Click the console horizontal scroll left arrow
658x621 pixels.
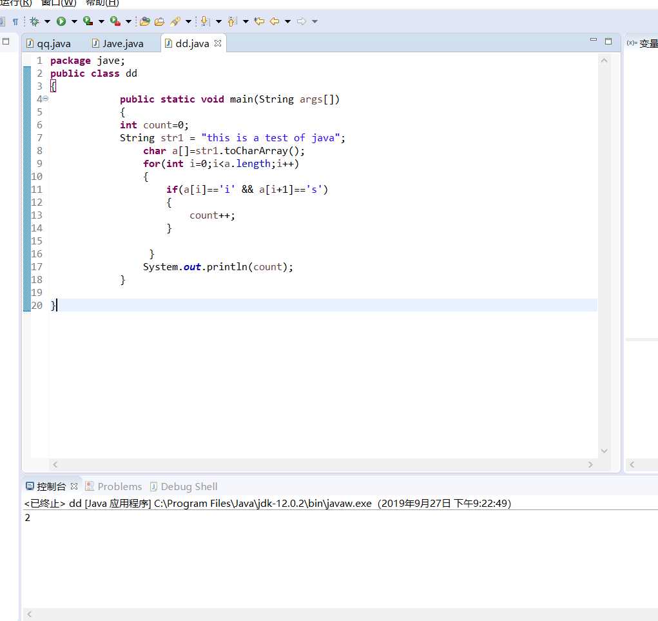[x=29, y=615]
